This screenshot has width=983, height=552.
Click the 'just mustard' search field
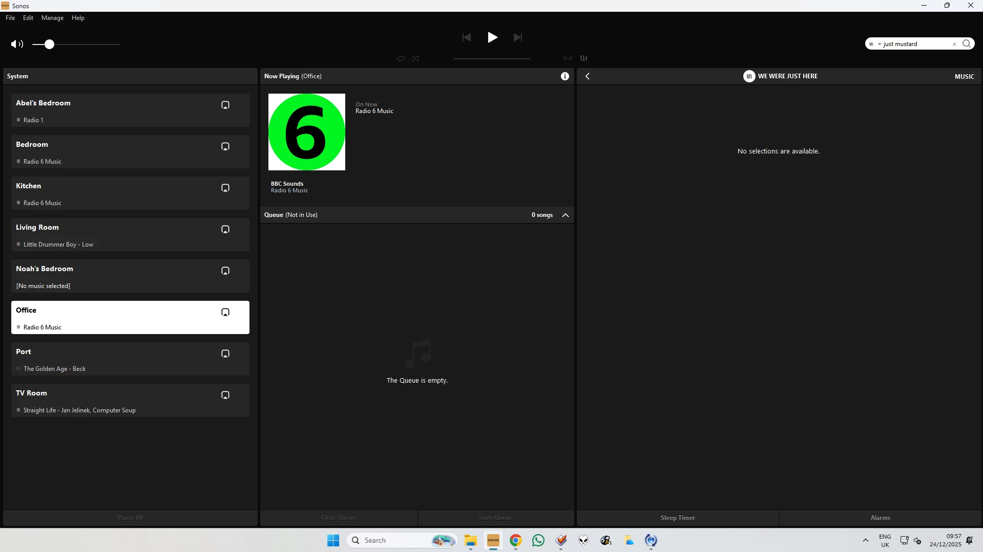point(916,44)
